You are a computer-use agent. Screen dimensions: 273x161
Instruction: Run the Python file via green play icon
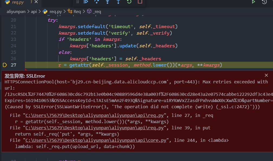(x=253, y=2)
